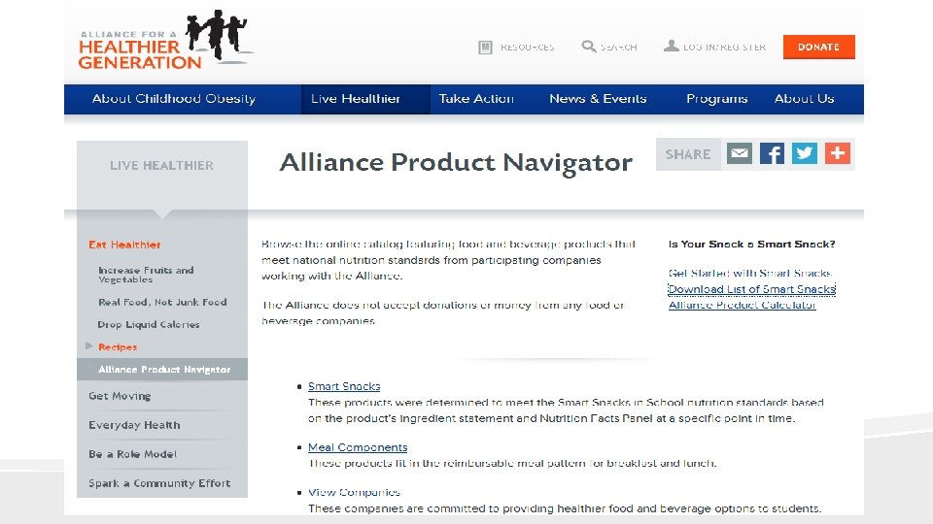933x524 pixels.
Task: Open the Take Action menu
Action: [x=476, y=99]
